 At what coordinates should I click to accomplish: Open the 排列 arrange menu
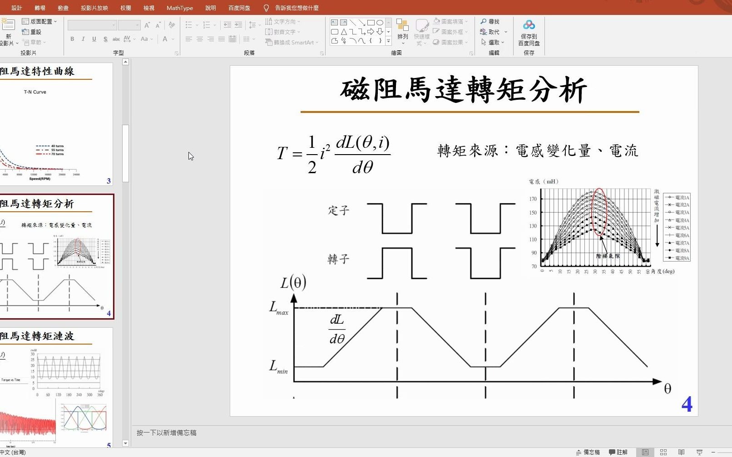(x=402, y=31)
